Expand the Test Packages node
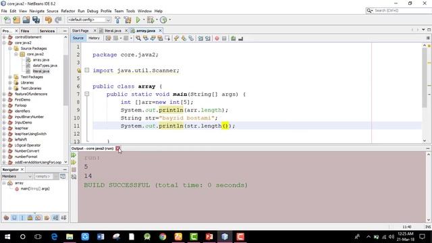The image size is (432, 243). point(10,77)
